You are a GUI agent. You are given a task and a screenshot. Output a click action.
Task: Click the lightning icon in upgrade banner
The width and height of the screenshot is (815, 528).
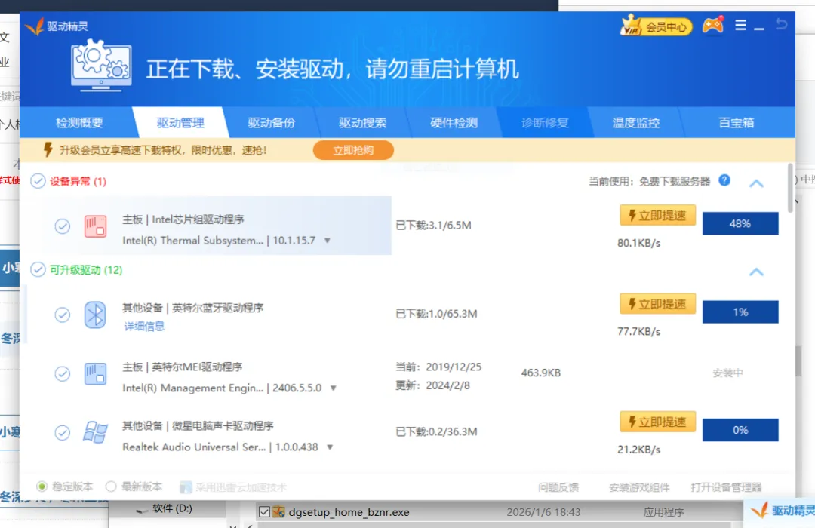pos(48,150)
